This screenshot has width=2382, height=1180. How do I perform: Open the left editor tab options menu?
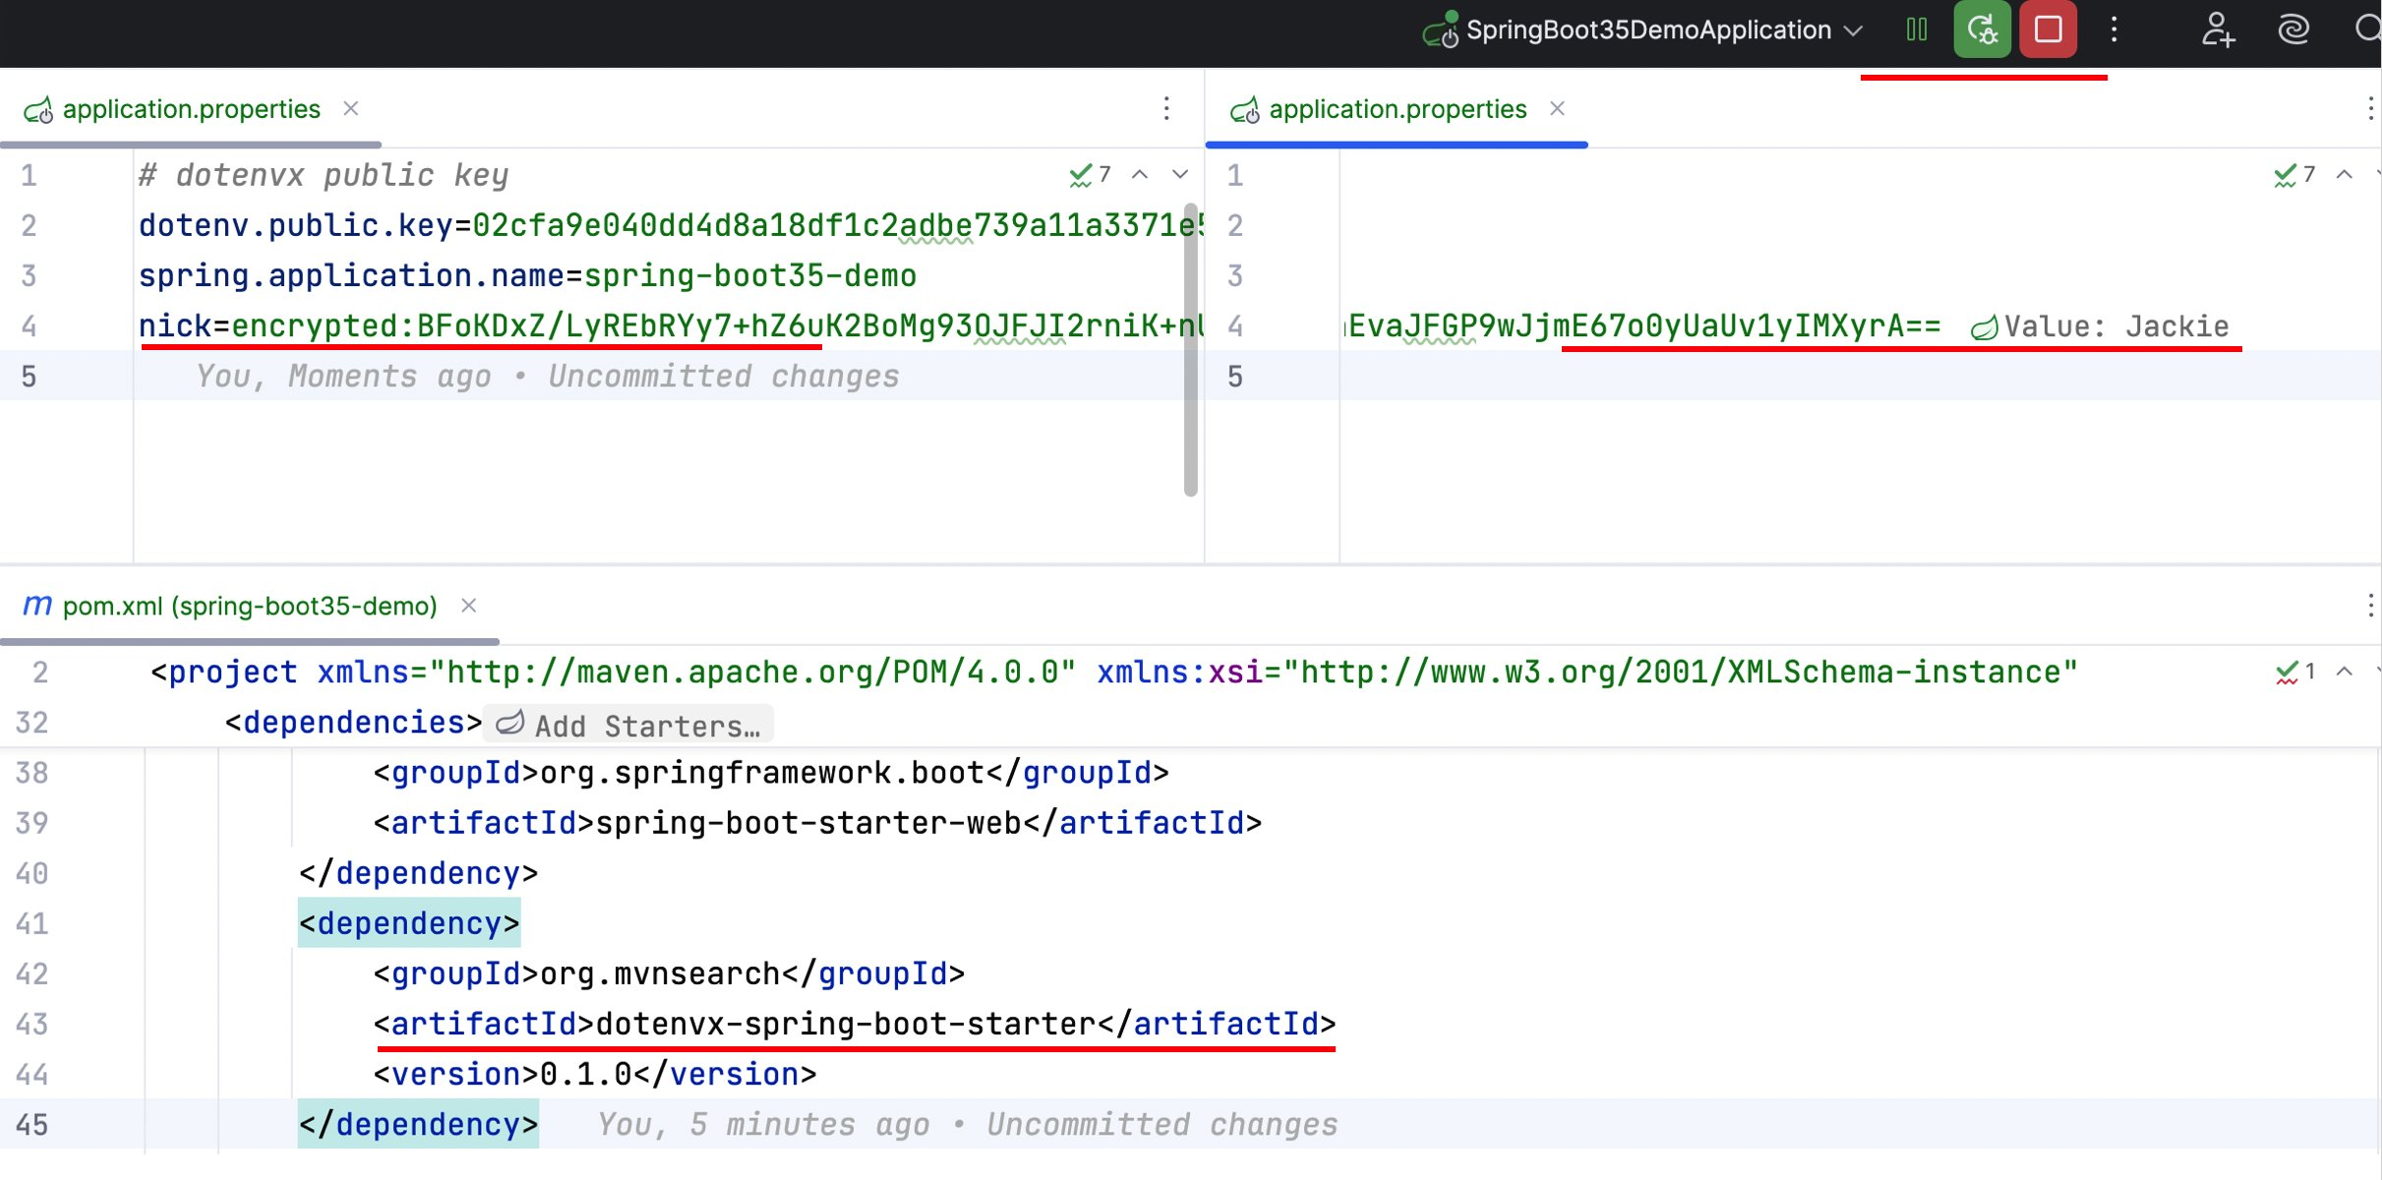click(x=1166, y=108)
